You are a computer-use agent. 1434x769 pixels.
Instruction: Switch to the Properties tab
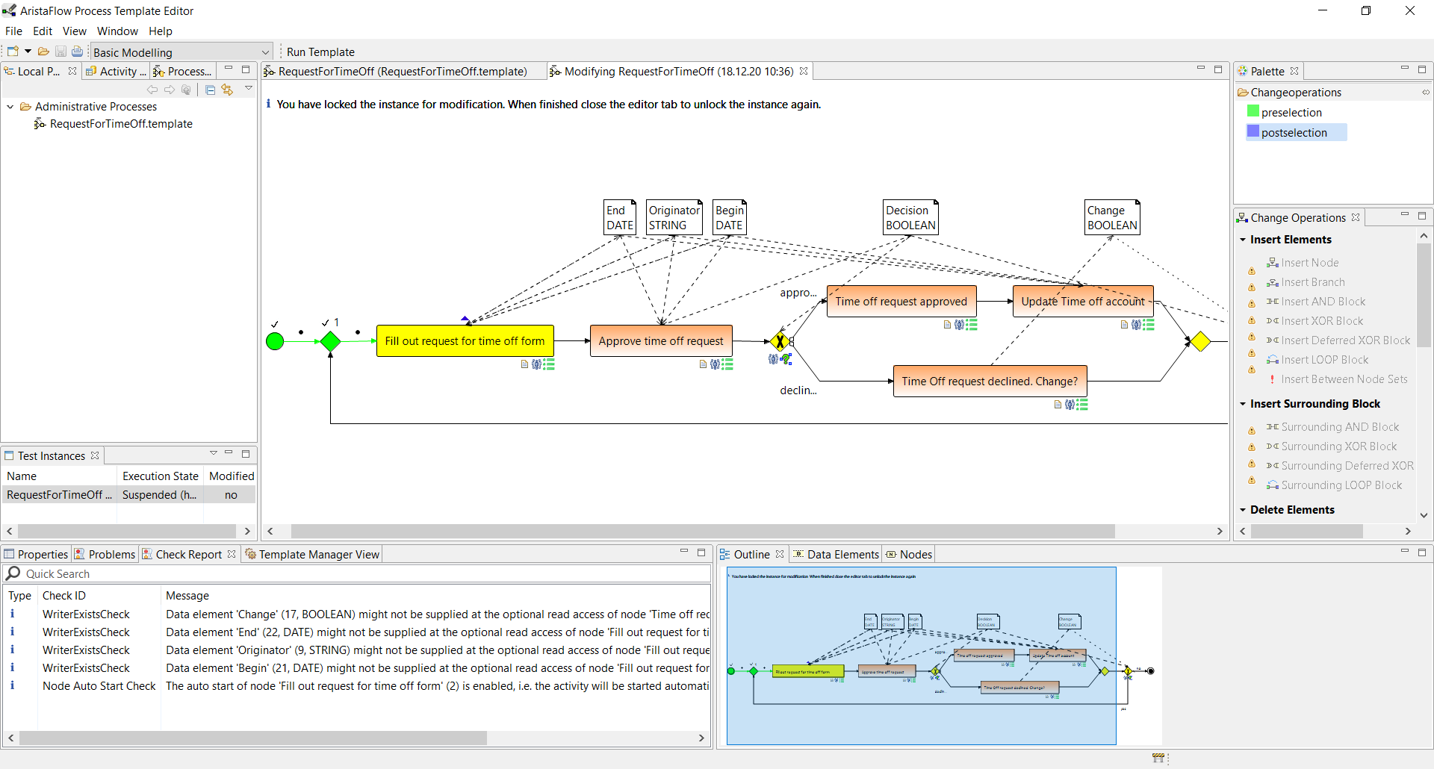tap(36, 554)
